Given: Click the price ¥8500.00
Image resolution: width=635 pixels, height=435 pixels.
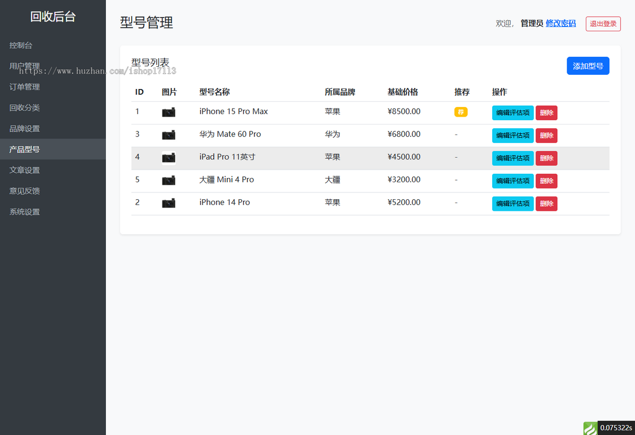Looking at the screenshot, I should click(404, 111).
